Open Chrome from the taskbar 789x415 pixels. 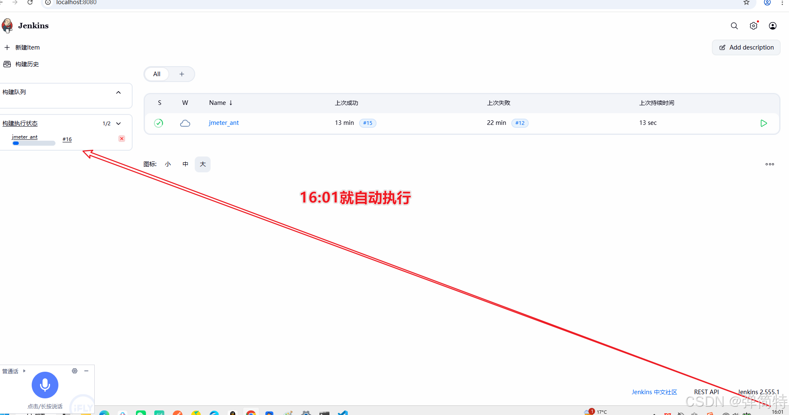point(251,413)
